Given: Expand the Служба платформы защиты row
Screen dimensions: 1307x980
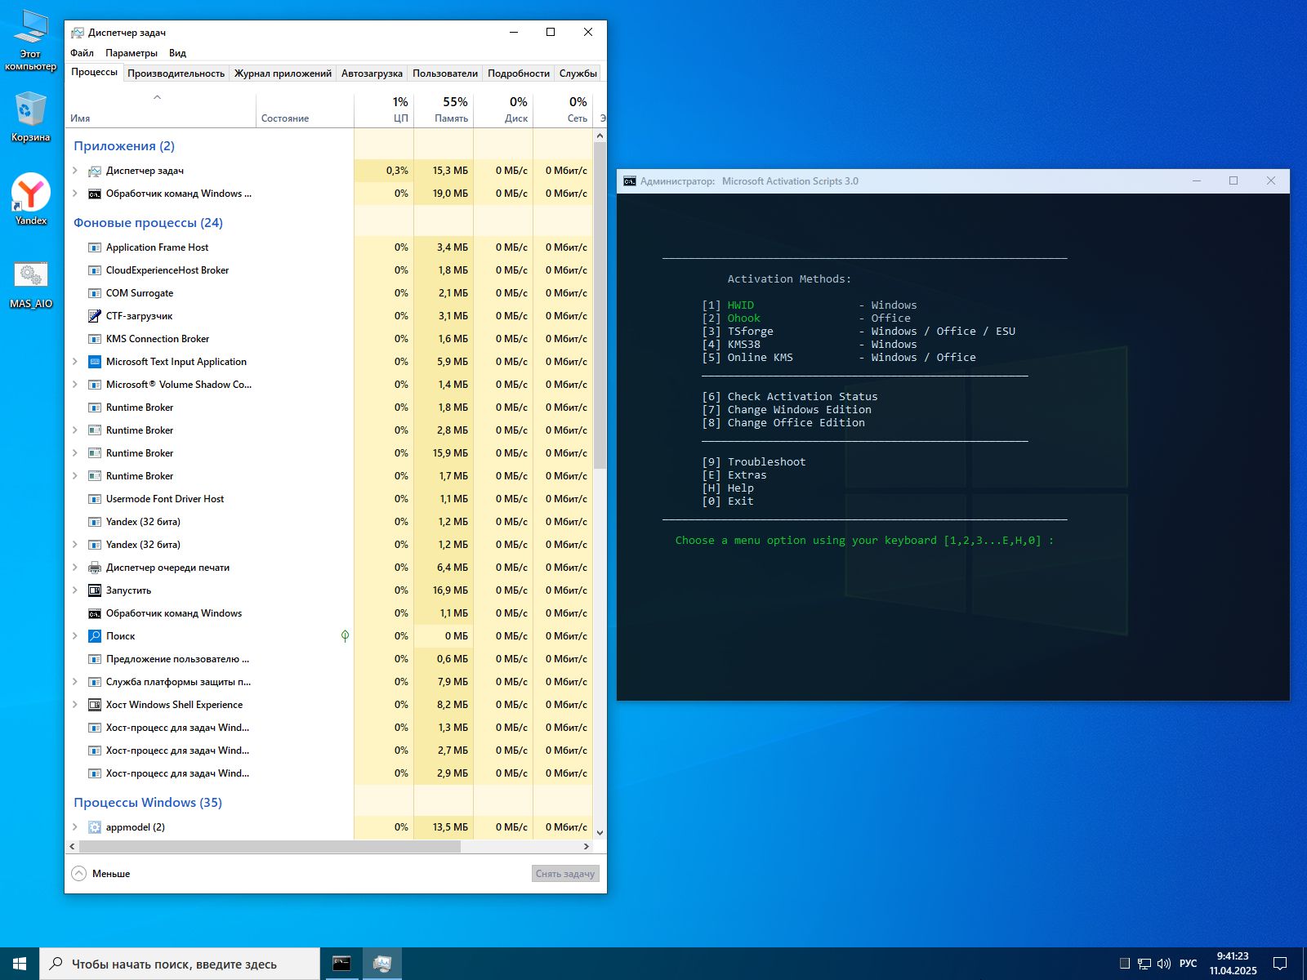Looking at the screenshot, I should pos(75,682).
